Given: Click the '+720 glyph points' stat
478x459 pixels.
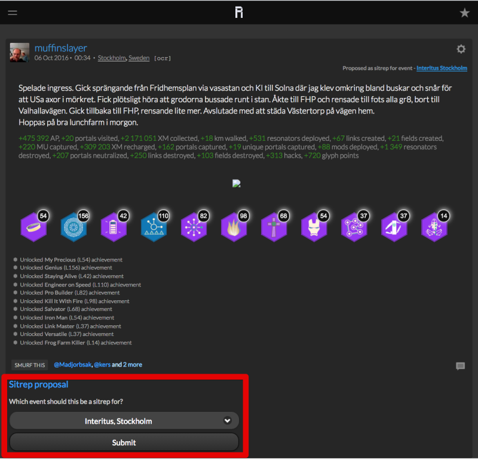Looking at the screenshot, I should click(x=332, y=156).
